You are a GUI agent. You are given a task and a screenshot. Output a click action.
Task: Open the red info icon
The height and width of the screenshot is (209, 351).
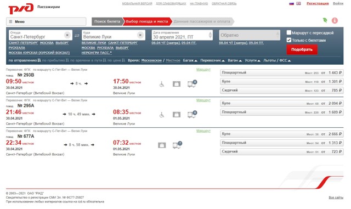(x=335, y=20)
